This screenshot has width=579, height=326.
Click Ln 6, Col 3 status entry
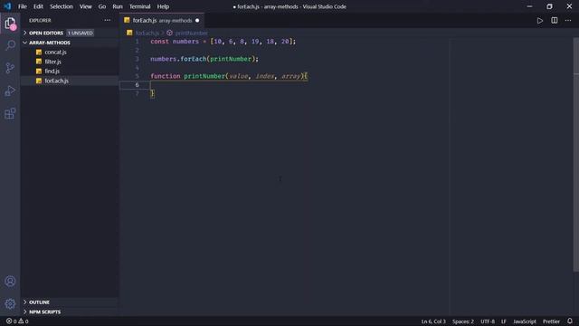(x=433, y=321)
